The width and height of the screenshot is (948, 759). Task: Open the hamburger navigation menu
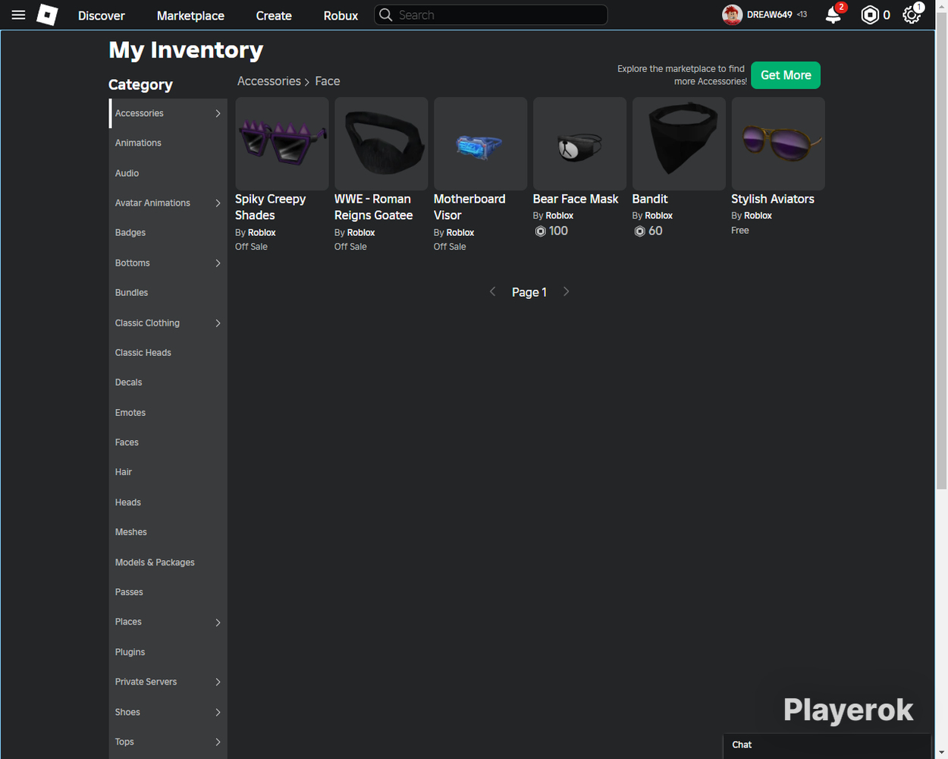coord(18,15)
